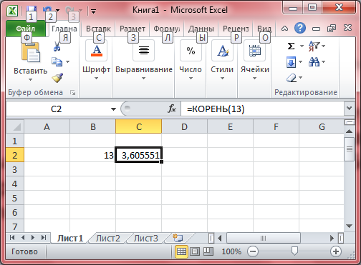Switch to Normal view button in status bar
361x265 pixels.
click(x=181, y=251)
